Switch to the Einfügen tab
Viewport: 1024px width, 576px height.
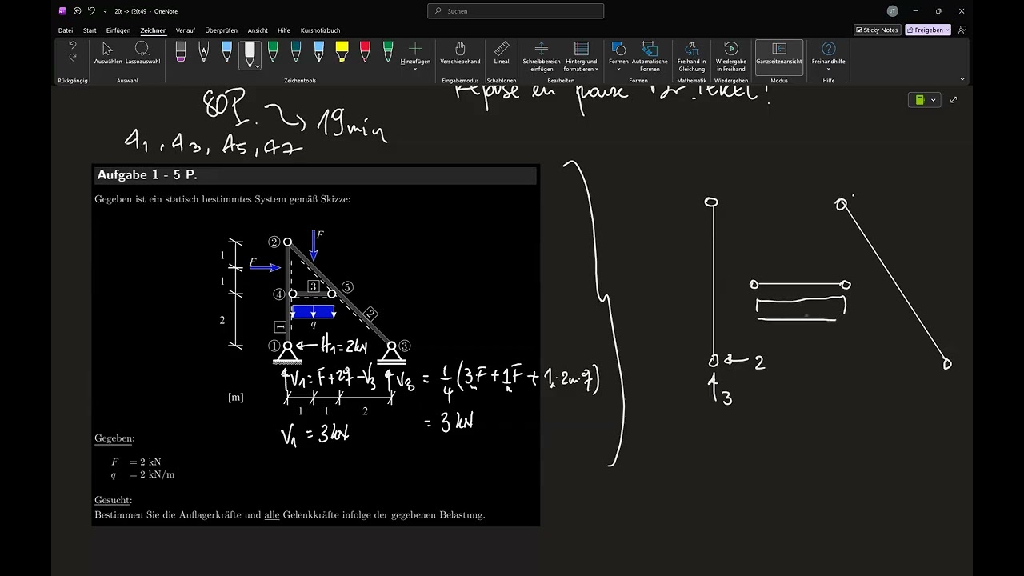coord(118,30)
